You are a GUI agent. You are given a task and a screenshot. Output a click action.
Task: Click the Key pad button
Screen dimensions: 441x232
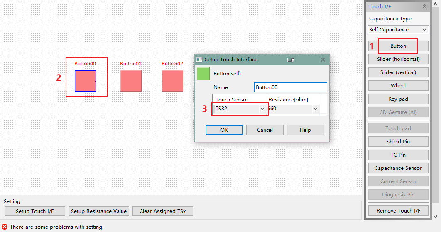pos(398,99)
